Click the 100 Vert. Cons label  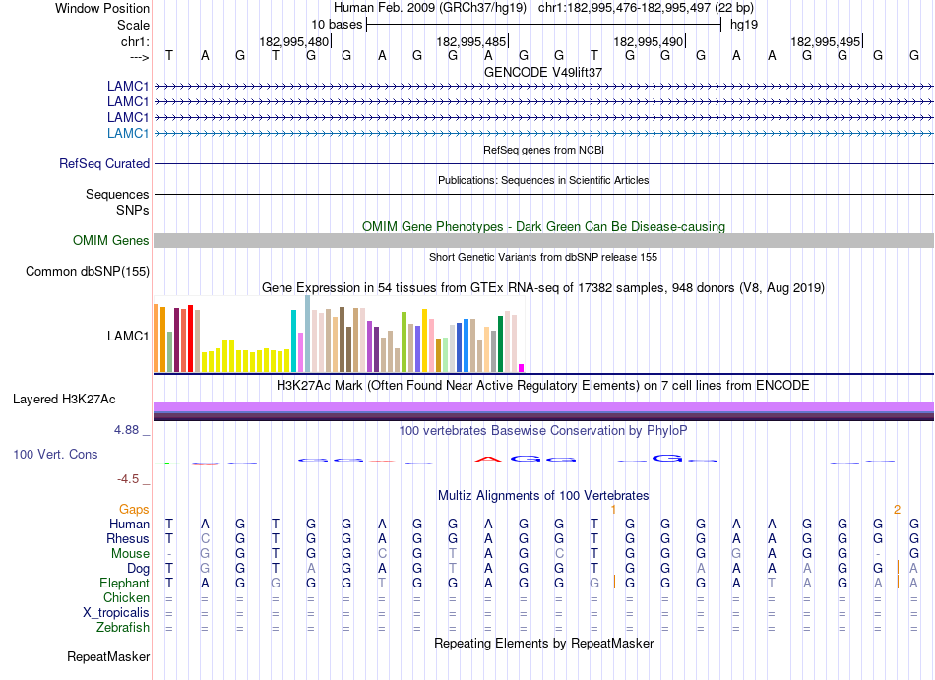point(55,454)
